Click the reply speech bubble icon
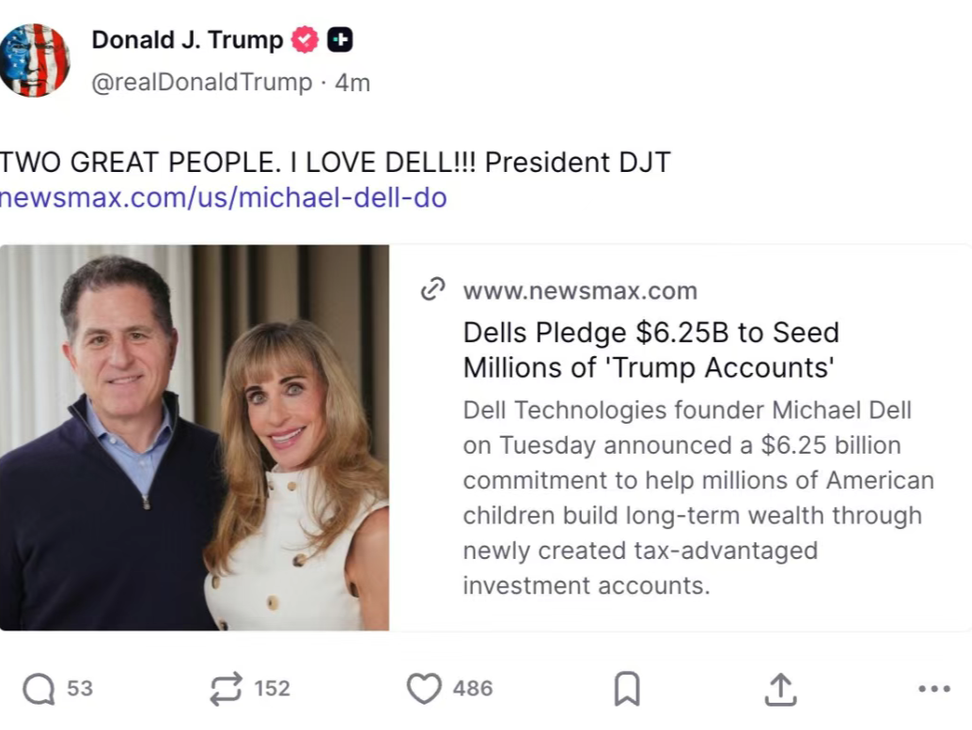972x730 pixels. coord(39,689)
